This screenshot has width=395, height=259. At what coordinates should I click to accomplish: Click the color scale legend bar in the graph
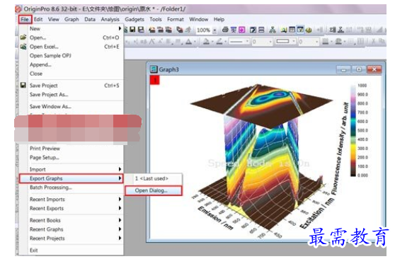click(x=353, y=130)
